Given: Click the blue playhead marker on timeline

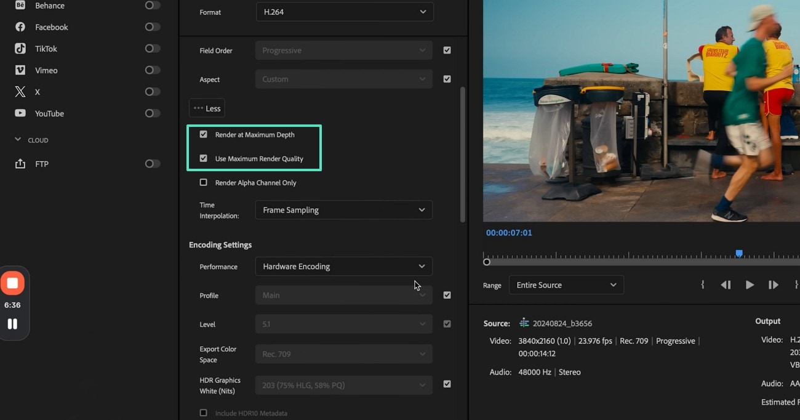Looking at the screenshot, I should point(739,253).
